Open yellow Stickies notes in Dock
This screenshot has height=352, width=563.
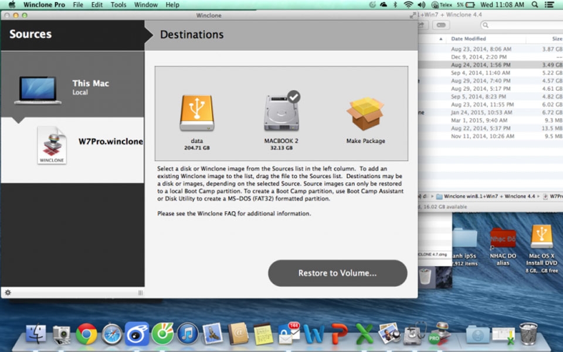pyautogui.click(x=263, y=334)
